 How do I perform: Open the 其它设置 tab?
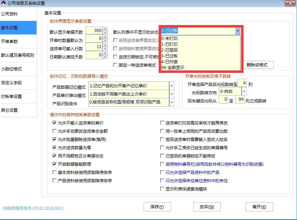tap(18, 110)
